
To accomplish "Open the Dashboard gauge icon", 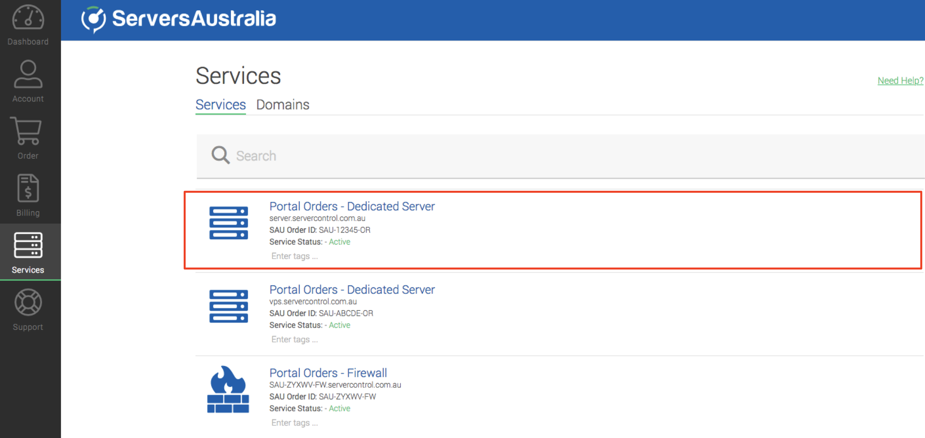I will 28,18.
